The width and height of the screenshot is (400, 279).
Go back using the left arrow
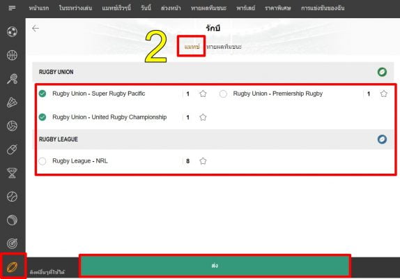[36, 29]
